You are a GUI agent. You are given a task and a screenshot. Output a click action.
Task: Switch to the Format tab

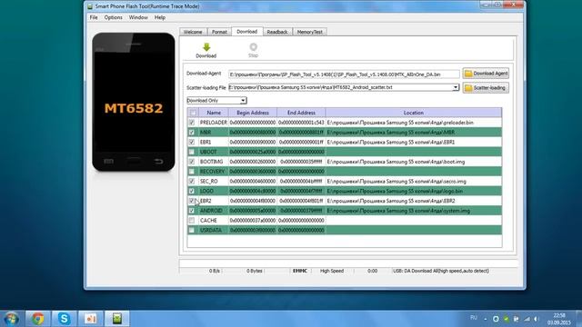[x=219, y=32]
